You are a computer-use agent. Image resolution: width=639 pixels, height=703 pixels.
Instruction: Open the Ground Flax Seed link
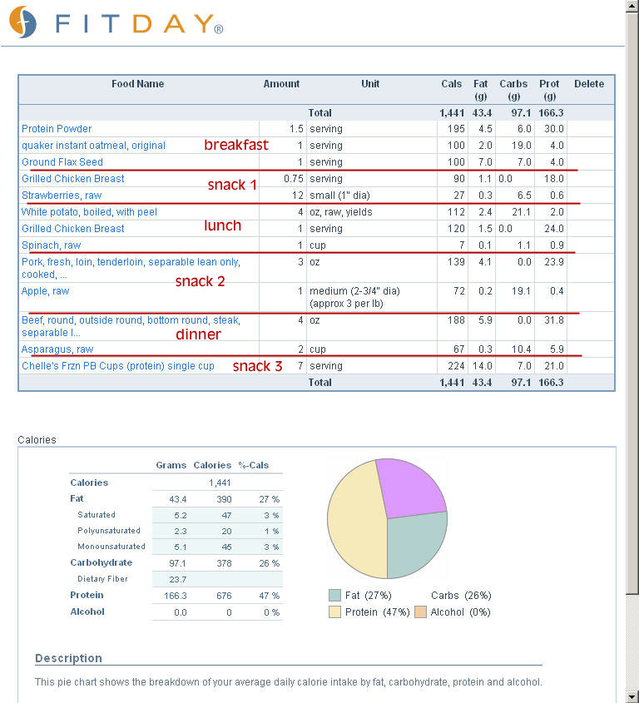tap(62, 162)
